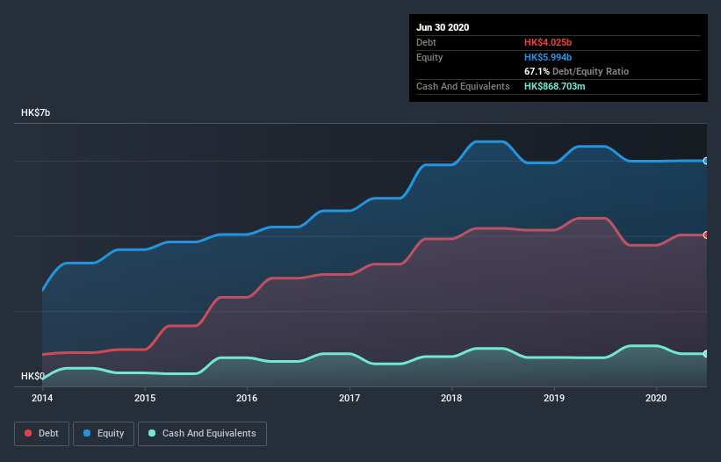This screenshot has height=462, width=721.
Task: Click the HK$0 y-axis label
Action: 32,376
